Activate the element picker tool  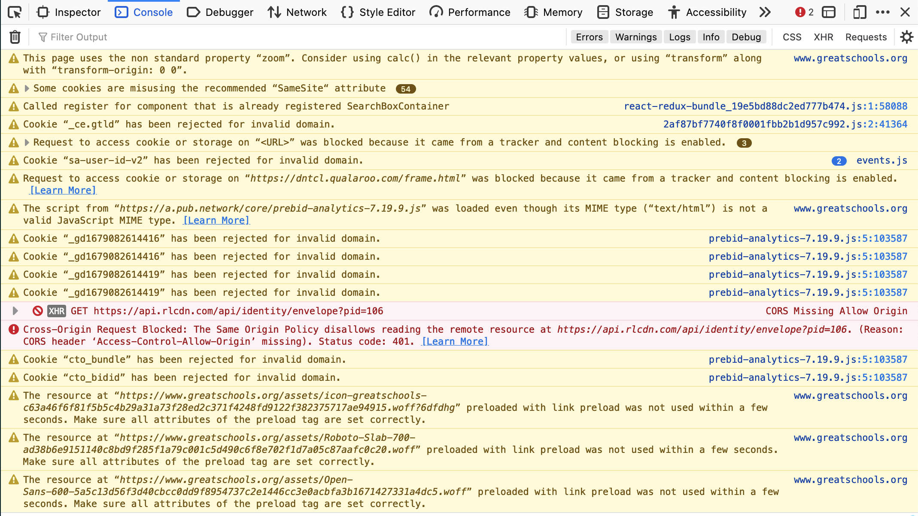tap(15, 12)
